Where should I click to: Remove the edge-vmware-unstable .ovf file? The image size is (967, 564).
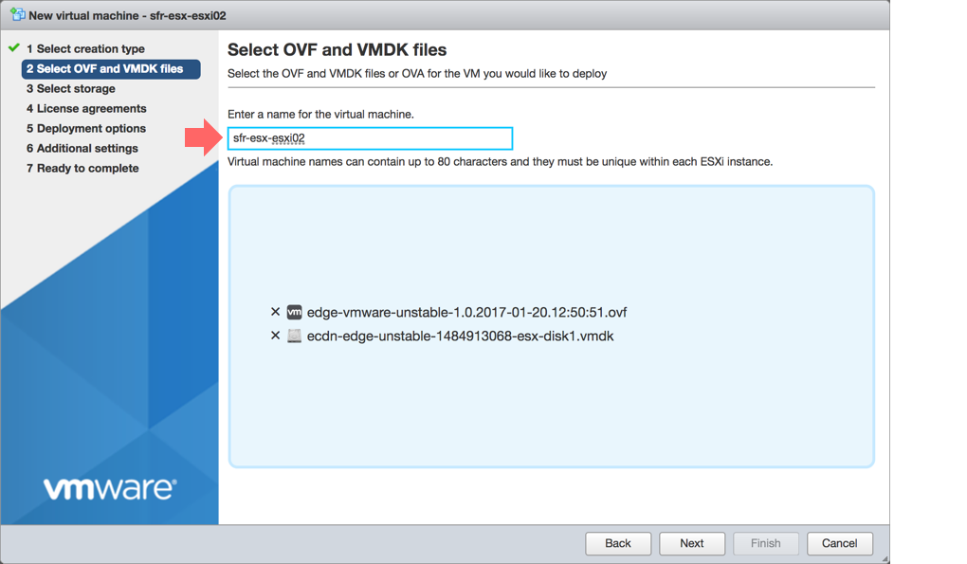tap(275, 312)
